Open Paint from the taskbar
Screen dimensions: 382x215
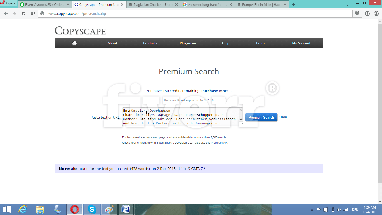(x=109, y=209)
